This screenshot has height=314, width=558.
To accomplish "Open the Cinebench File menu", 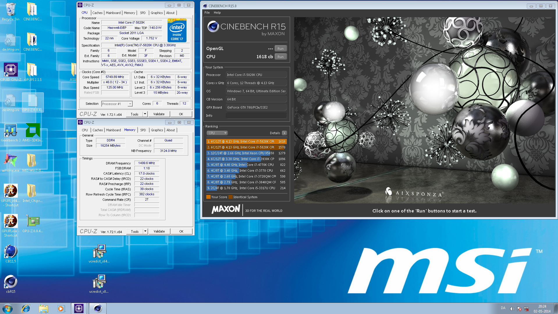I will tap(207, 13).
